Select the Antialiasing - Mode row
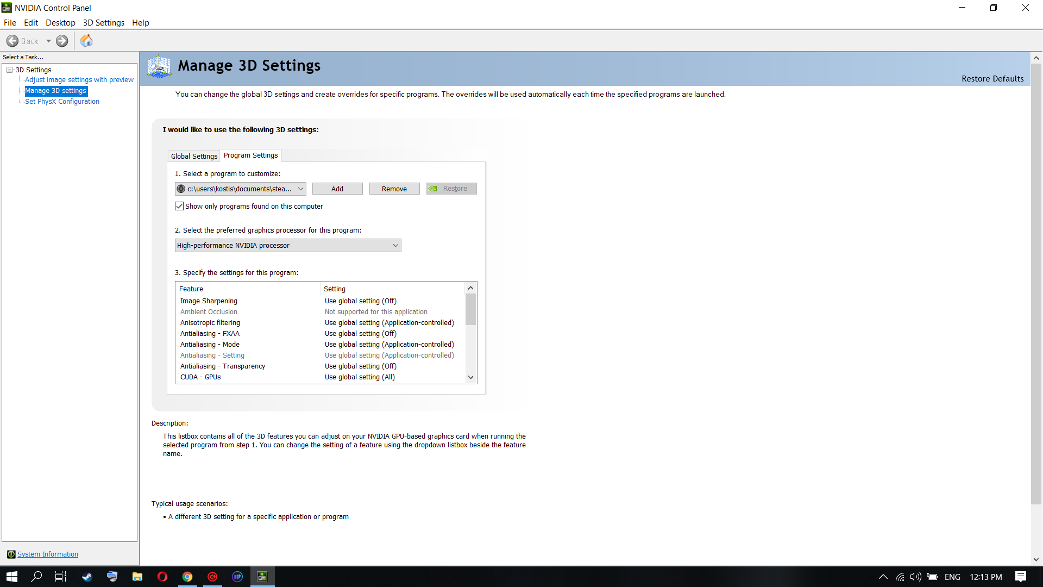1043x587 pixels. coord(321,345)
